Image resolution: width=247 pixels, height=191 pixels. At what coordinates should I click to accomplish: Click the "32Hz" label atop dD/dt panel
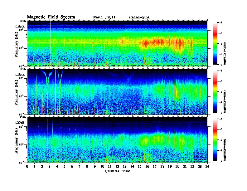(23, 69)
